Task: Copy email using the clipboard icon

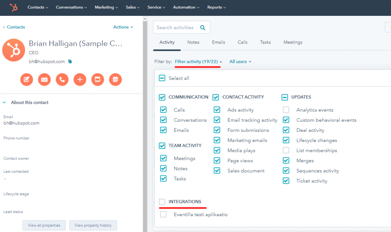Action: click(70, 62)
